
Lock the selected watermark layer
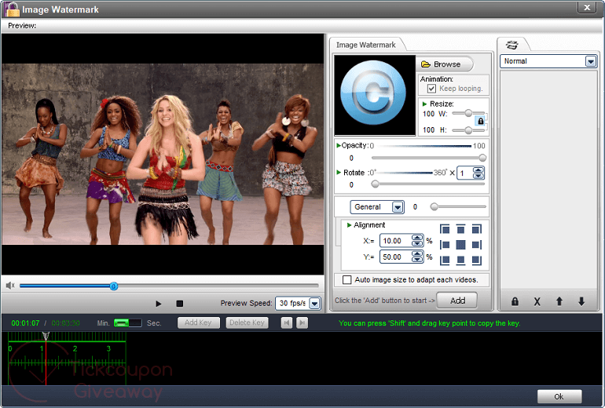[x=515, y=301]
